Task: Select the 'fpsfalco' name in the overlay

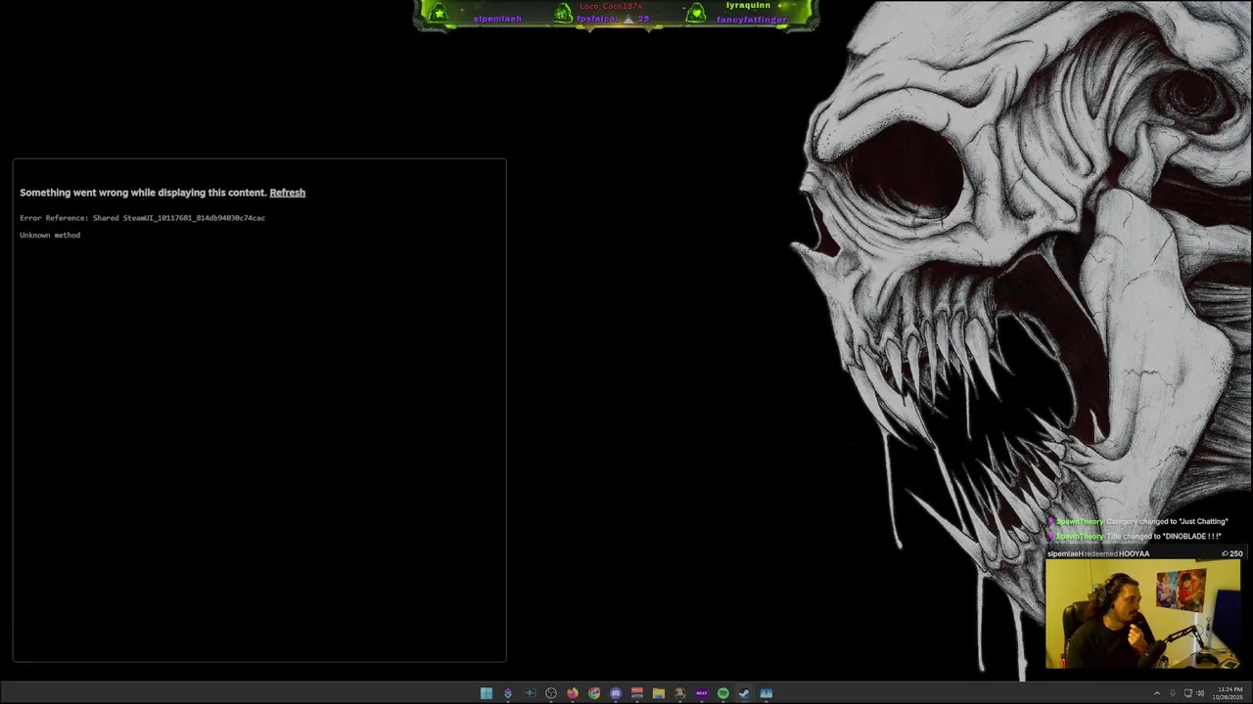Action: pos(597,19)
